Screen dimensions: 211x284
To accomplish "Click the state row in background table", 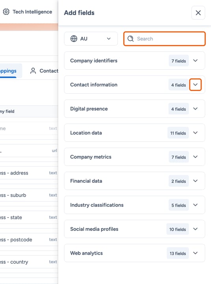I will tap(28, 217).
